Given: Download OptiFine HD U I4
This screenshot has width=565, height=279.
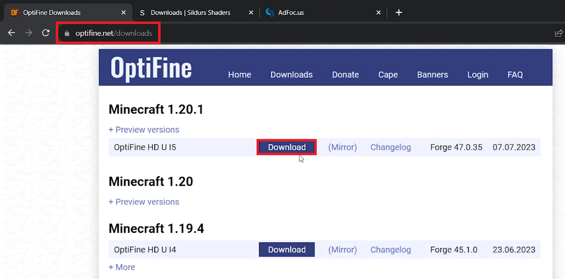Looking at the screenshot, I should coord(287,250).
